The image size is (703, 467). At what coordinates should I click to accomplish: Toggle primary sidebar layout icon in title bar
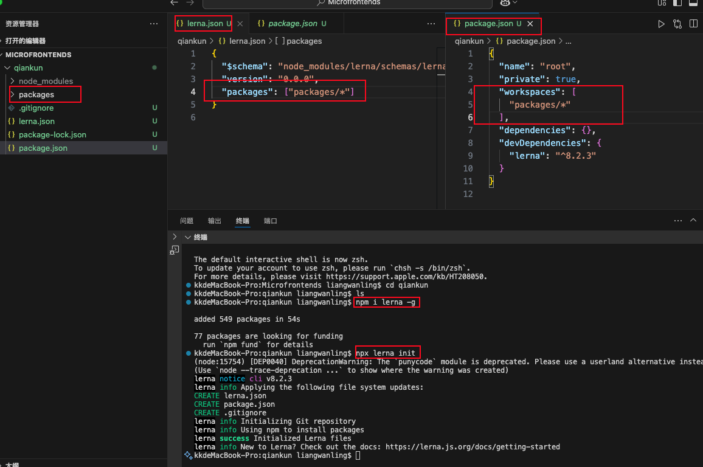pos(677,2)
